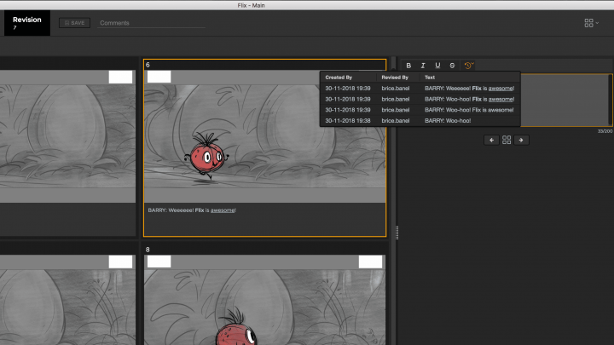
Task: Go to previous panel arrow
Action: click(x=491, y=140)
